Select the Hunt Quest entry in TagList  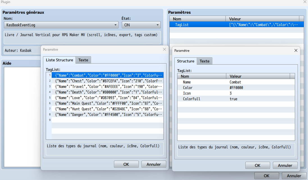108,109
